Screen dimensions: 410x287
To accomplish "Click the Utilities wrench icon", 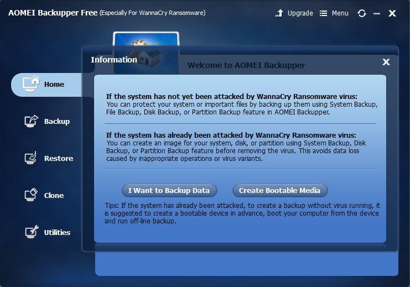I will 32,232.
